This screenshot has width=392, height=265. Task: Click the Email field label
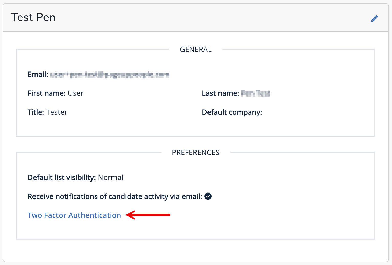[38, 75]
